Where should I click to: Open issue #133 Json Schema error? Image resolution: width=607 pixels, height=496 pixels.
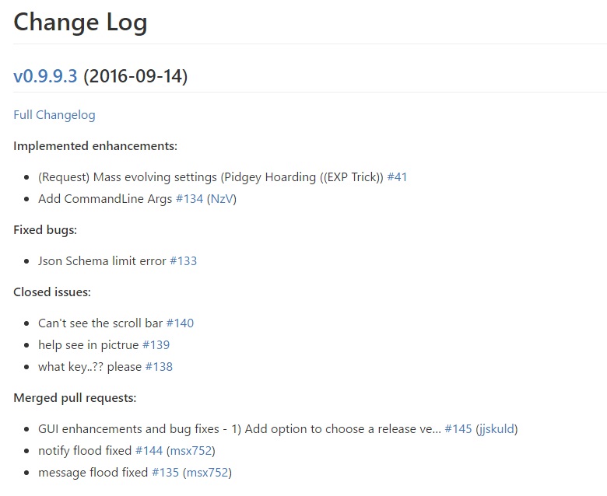click(184, 261)
